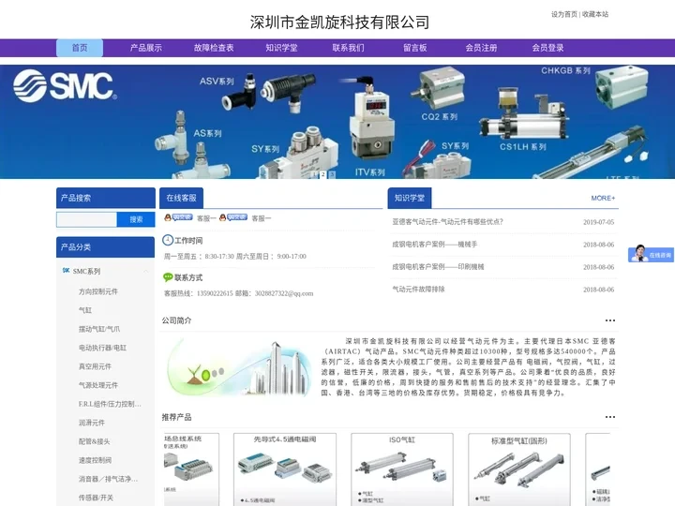Click the date 2019-07-05
Viewport: 675px width, 506px height.
point(598,222)
